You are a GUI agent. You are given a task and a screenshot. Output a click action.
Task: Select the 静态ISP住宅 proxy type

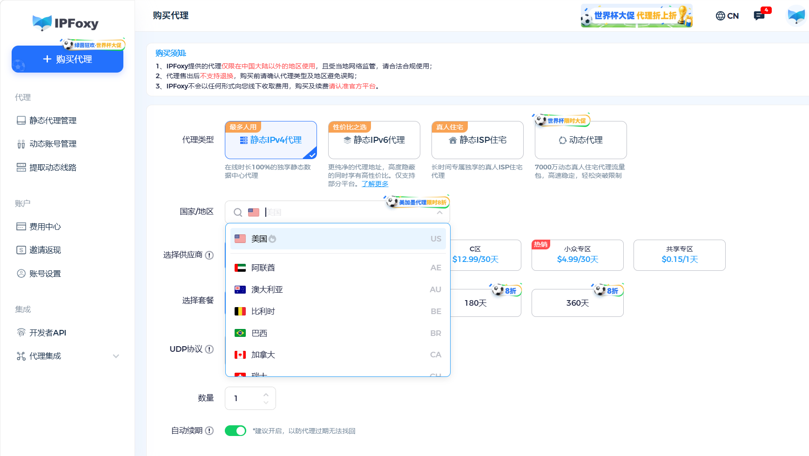tap(478, 140)
